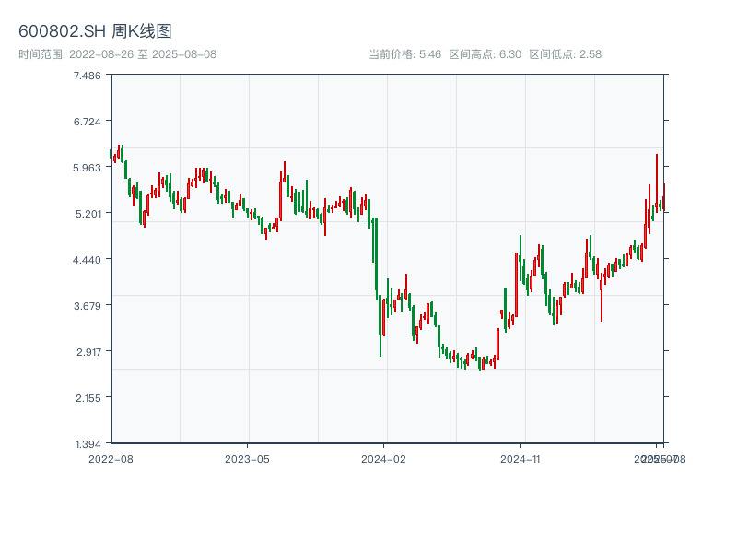
Task: Click the 区间低点 2.58 label
Action: [565, 54]
